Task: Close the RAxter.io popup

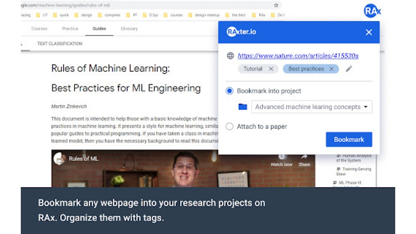Action: 369,32
